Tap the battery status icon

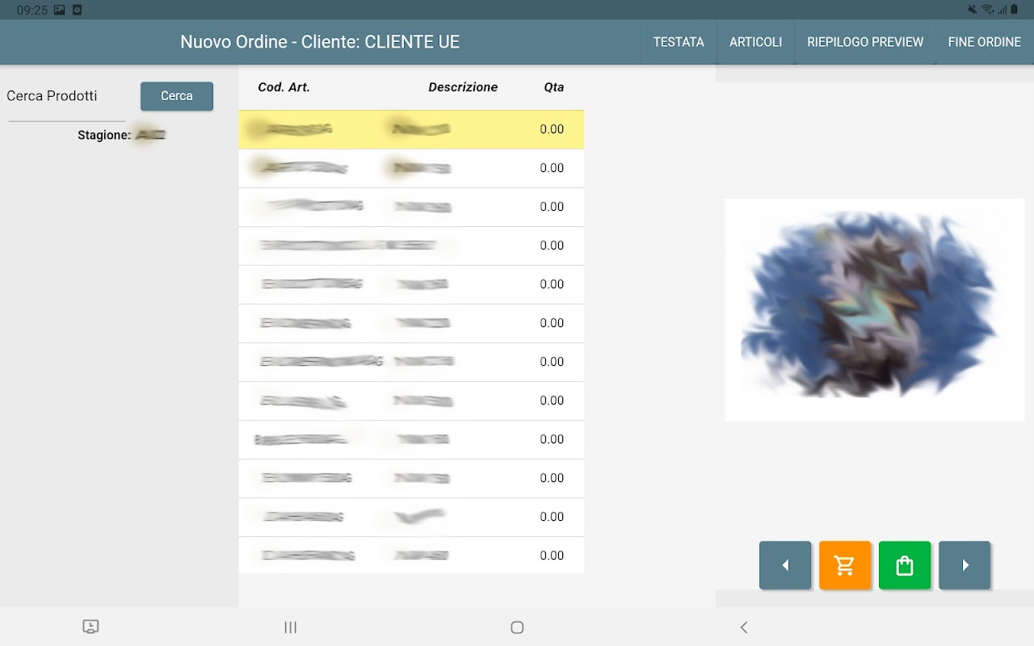coord(1015,10)
